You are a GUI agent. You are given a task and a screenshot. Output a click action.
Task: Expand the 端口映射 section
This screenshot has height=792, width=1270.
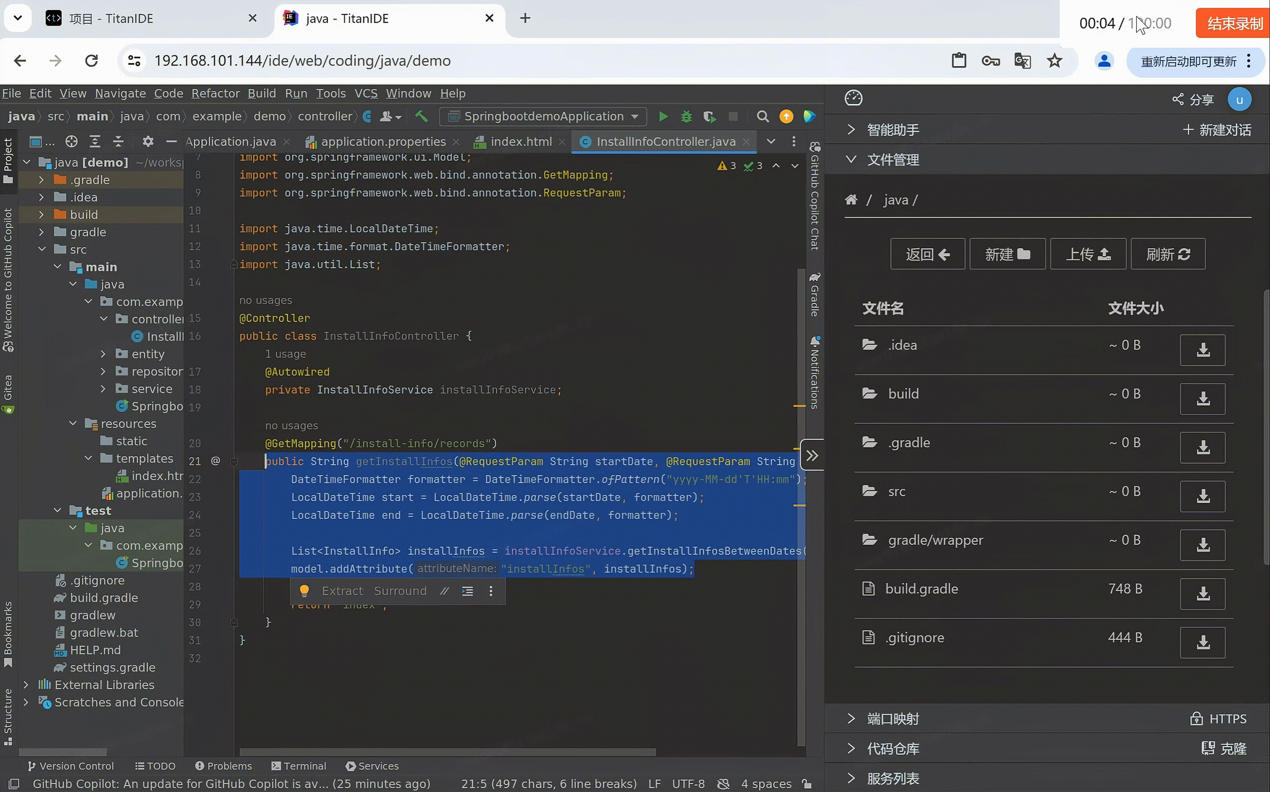(x=851, y=718)
